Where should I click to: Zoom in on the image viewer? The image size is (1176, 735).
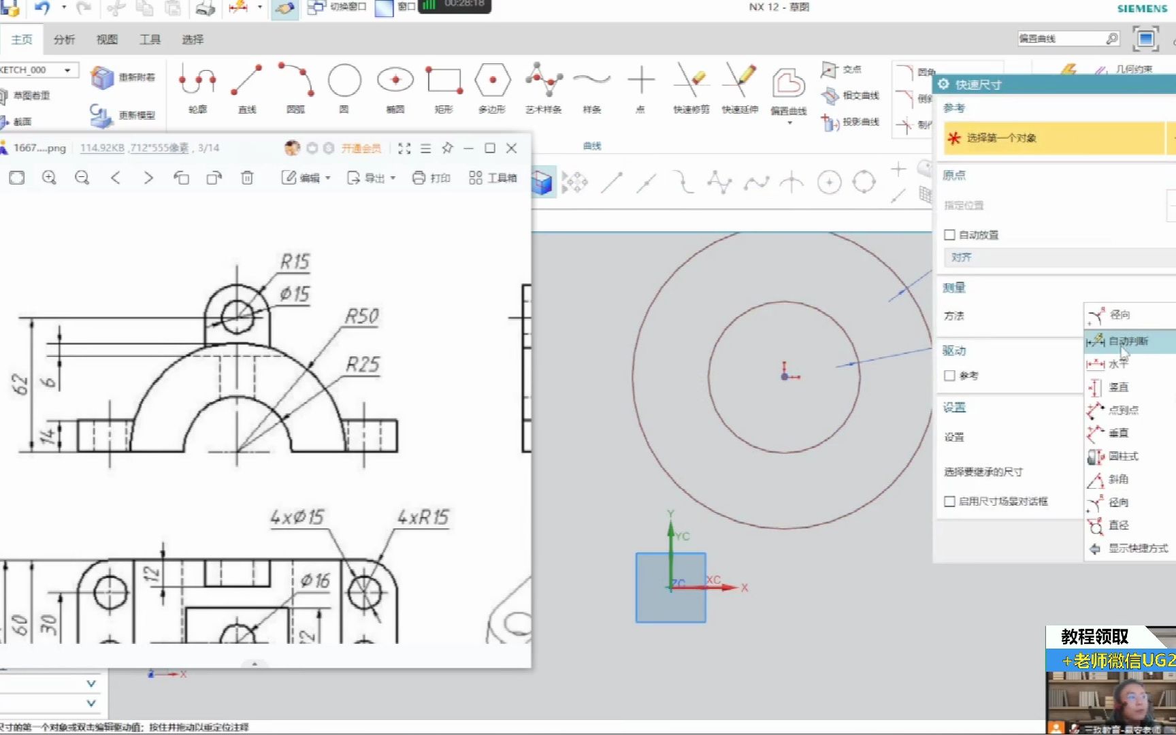click(x=49, y=178)
